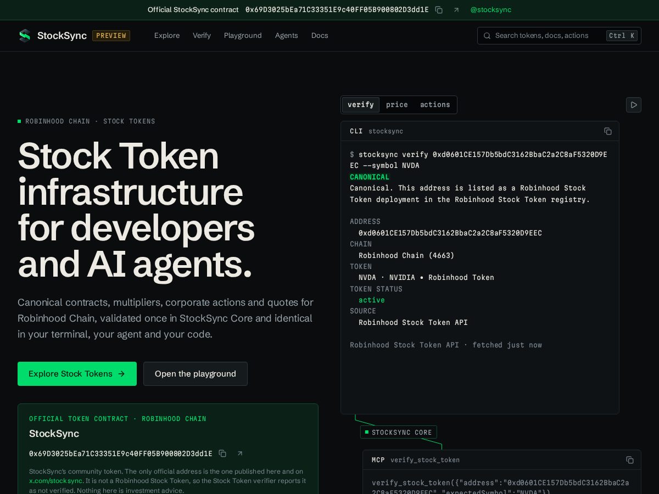
Task: Click NVDA · NVIDIA • Robinhood Token text
Action: [x=426, y=278]
